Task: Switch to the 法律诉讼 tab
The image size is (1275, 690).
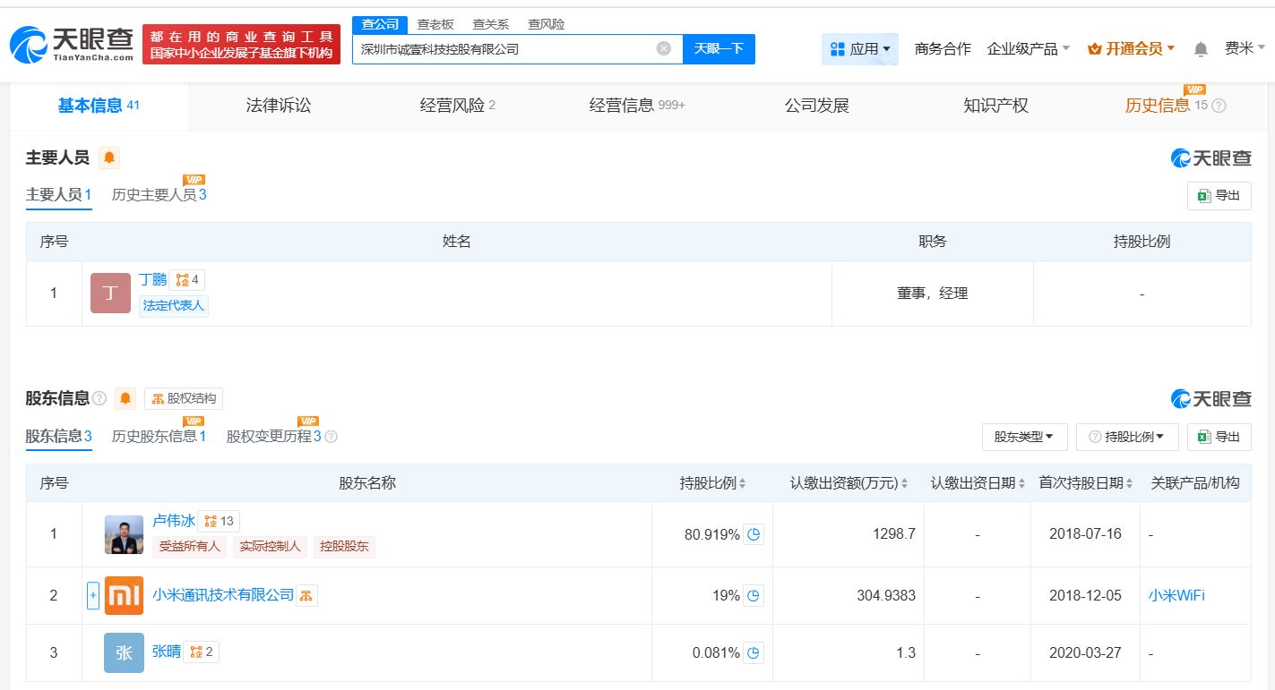Action: pos(279,106)
